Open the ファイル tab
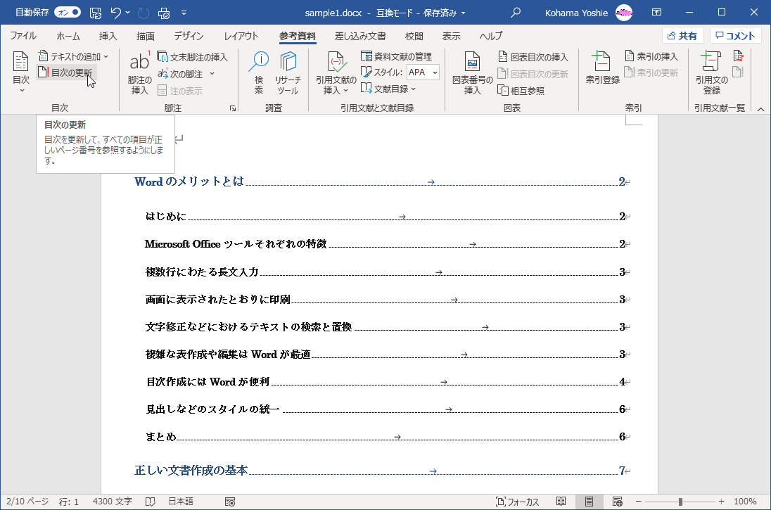The image size is (771, 510). point(23,36)
